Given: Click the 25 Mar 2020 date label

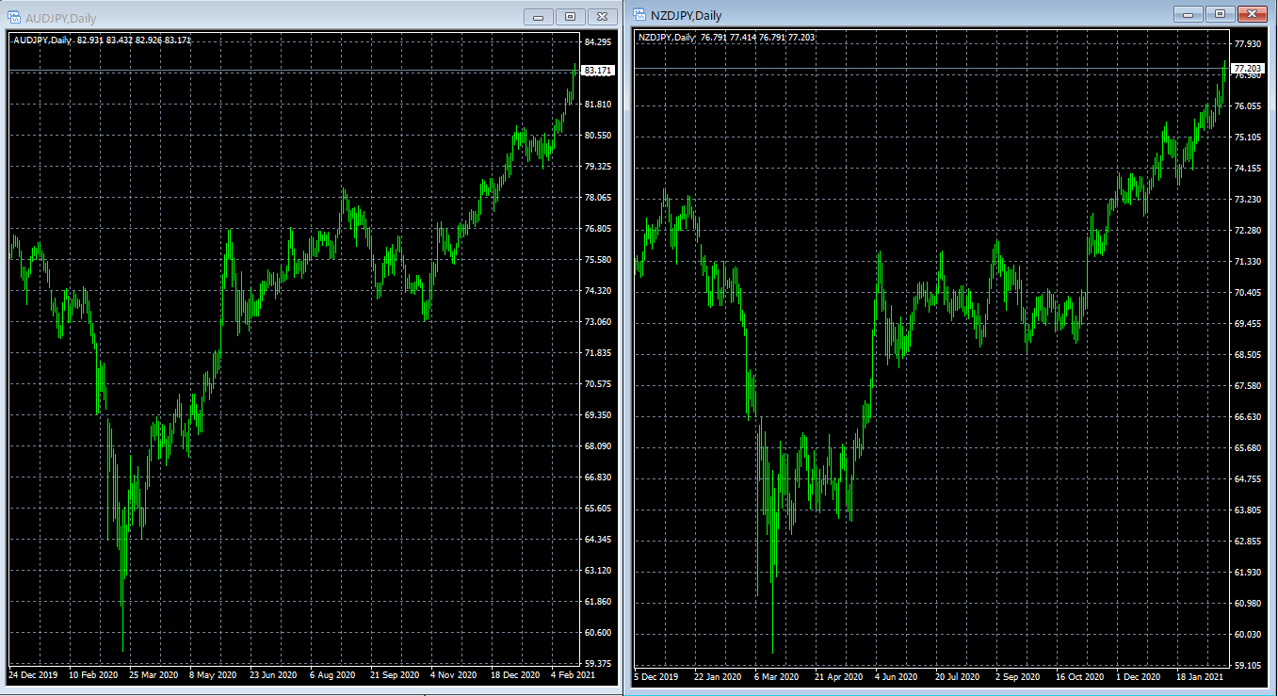Looking at the screenshot, I should click(x=154, y=675).
